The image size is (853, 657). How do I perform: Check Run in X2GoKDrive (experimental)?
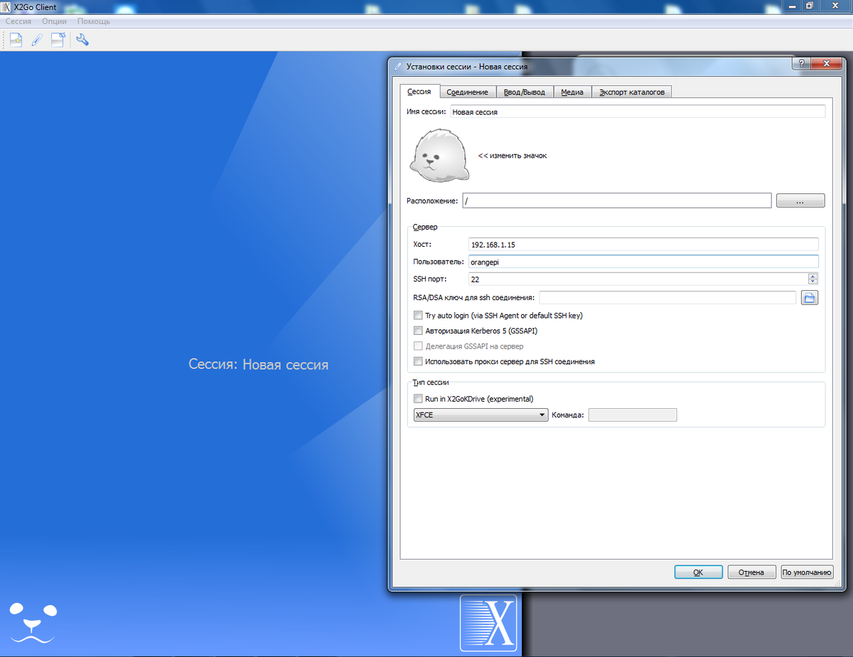pyautogui.click(x=418, y=398)
